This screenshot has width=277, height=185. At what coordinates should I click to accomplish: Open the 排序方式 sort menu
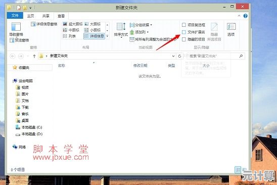(x=121, y=30)
